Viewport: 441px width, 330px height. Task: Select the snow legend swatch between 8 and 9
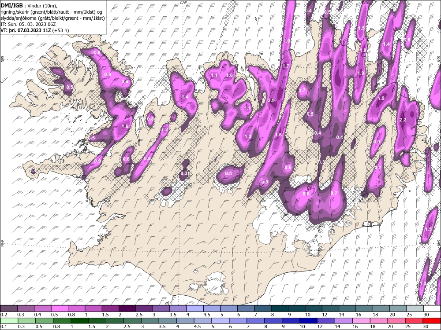click(x=280, y=308)
